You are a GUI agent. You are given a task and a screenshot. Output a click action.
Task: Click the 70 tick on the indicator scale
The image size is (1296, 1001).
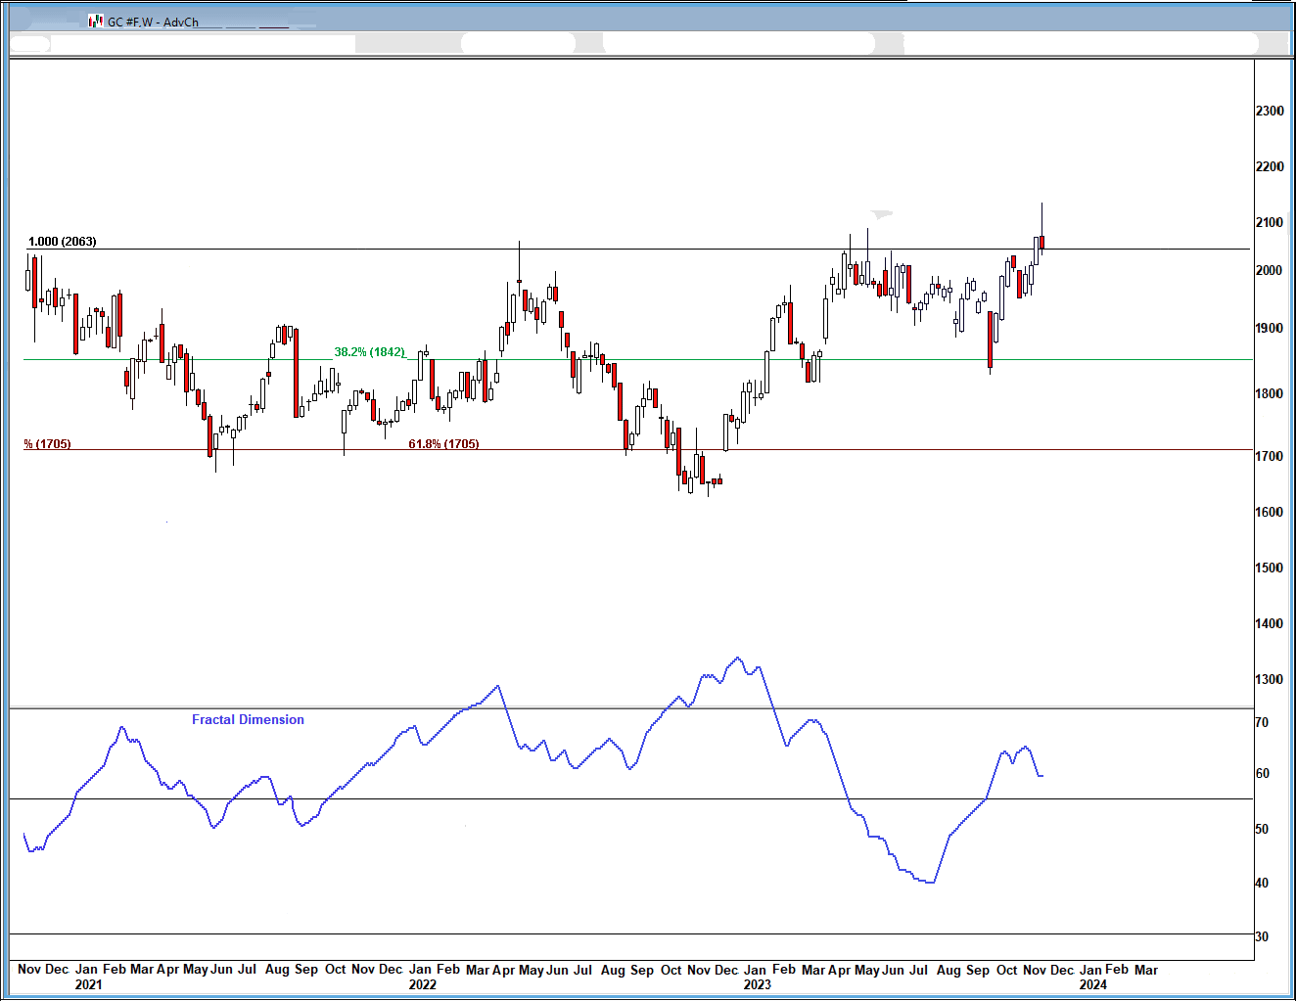(x=1262, y=723)
